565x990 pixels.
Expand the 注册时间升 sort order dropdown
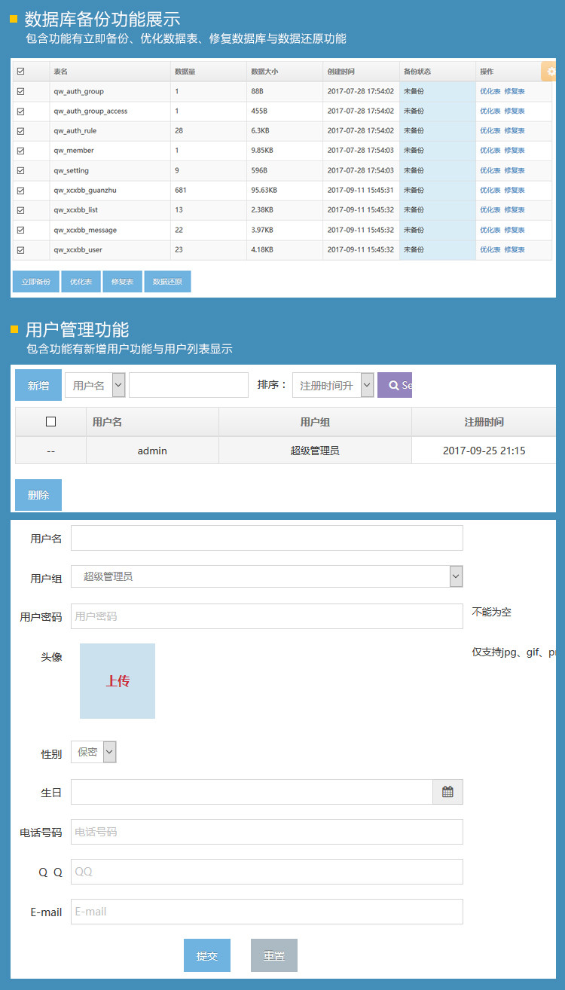point(332,385)
